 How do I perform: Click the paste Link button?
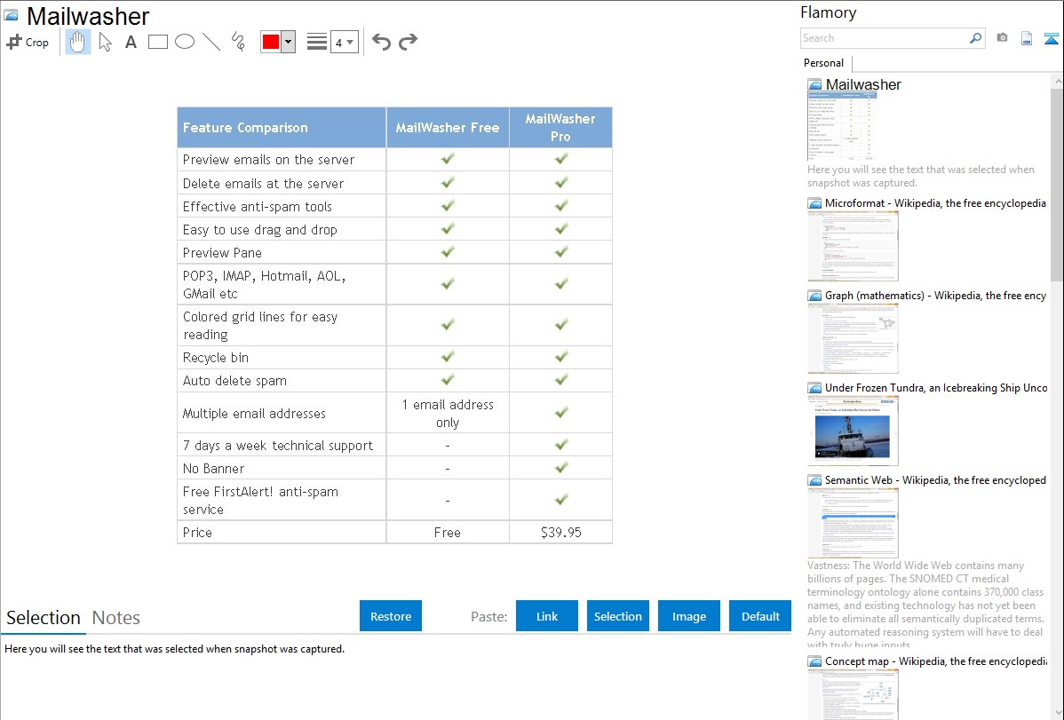(547, 616)
